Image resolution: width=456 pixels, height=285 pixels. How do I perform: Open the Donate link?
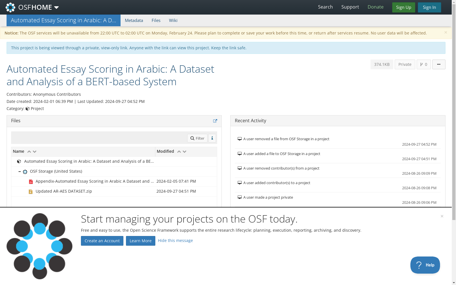(375, 7)
